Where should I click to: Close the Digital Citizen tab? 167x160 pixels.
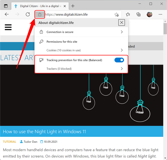point(65,6)
